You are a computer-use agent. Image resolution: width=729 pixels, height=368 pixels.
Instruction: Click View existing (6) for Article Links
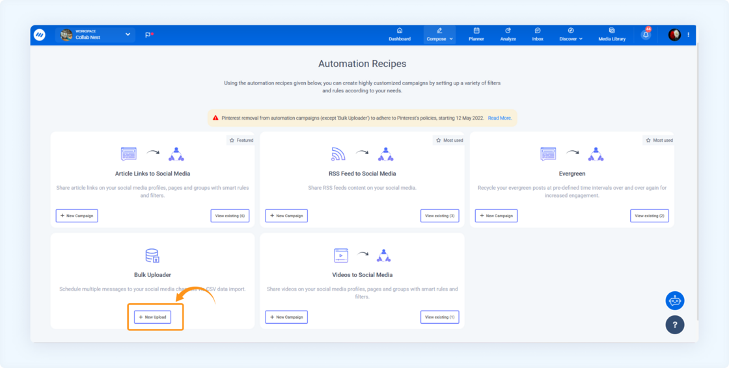230,216
